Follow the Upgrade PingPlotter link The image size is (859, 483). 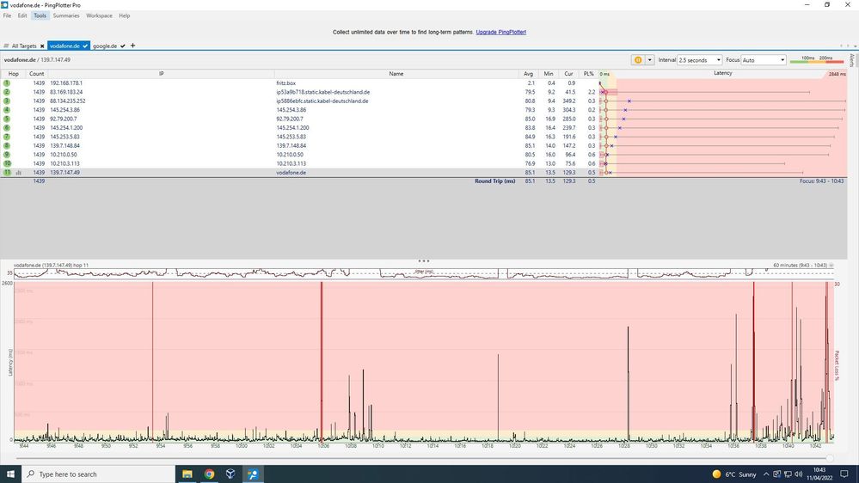pos(500,32)
